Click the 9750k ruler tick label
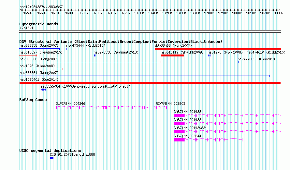This screenshot has width=290, height=170. (167, 13)
